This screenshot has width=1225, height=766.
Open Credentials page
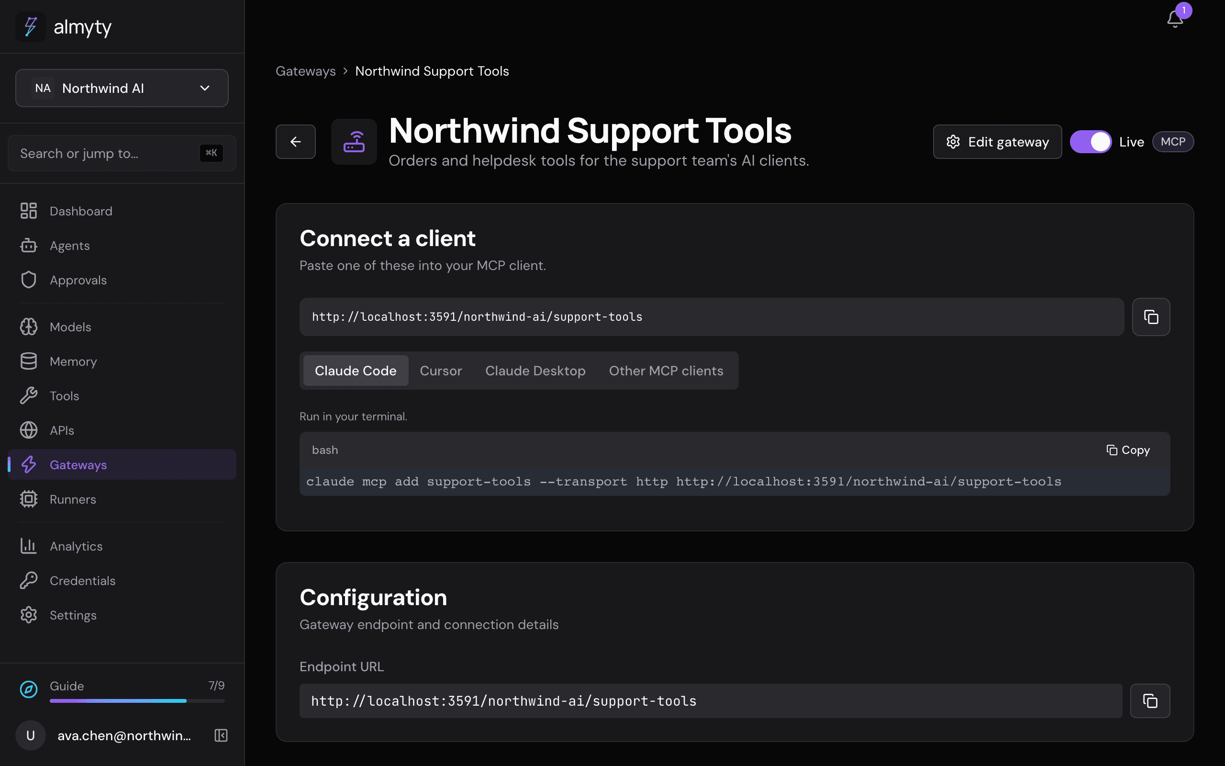(122, 581)
